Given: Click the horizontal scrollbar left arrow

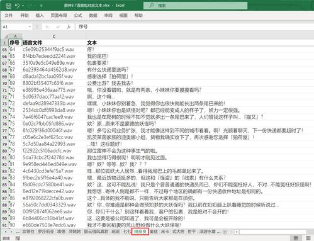Looking at the screenshot, I should (x=237, y=232).
